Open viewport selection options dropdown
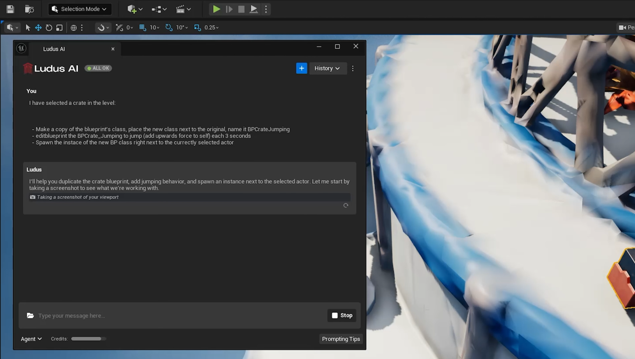This screenshot has width=635, height=359. (x=12, y=27)
